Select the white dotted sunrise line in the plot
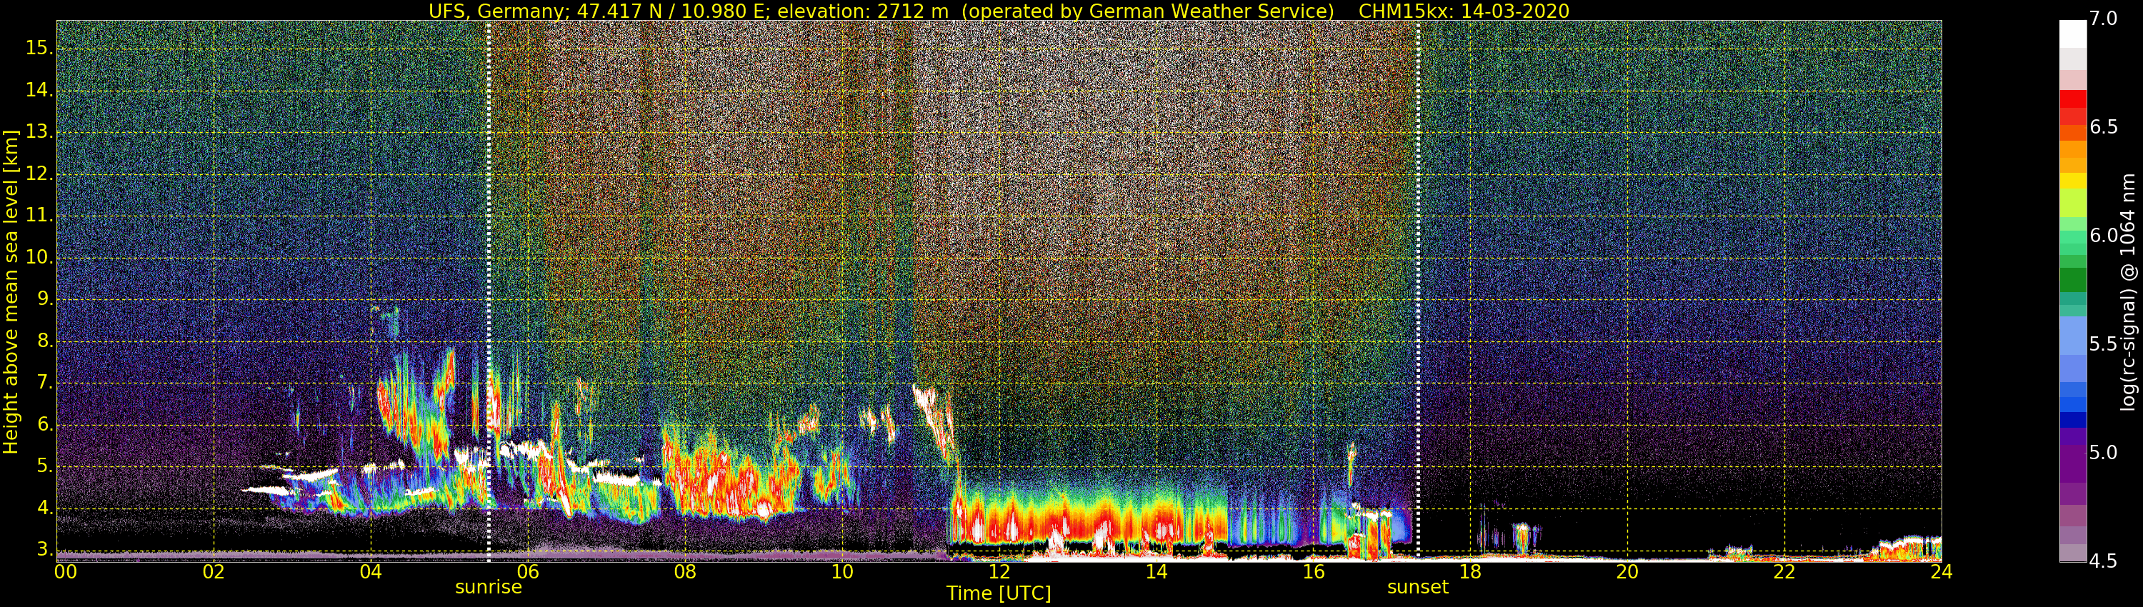The width and height of the screenshot is (2143, 607). click(x=489, y=291)
